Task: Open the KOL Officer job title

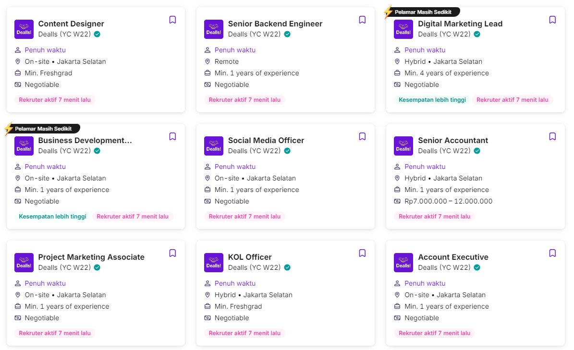Action: coord(250,257)
